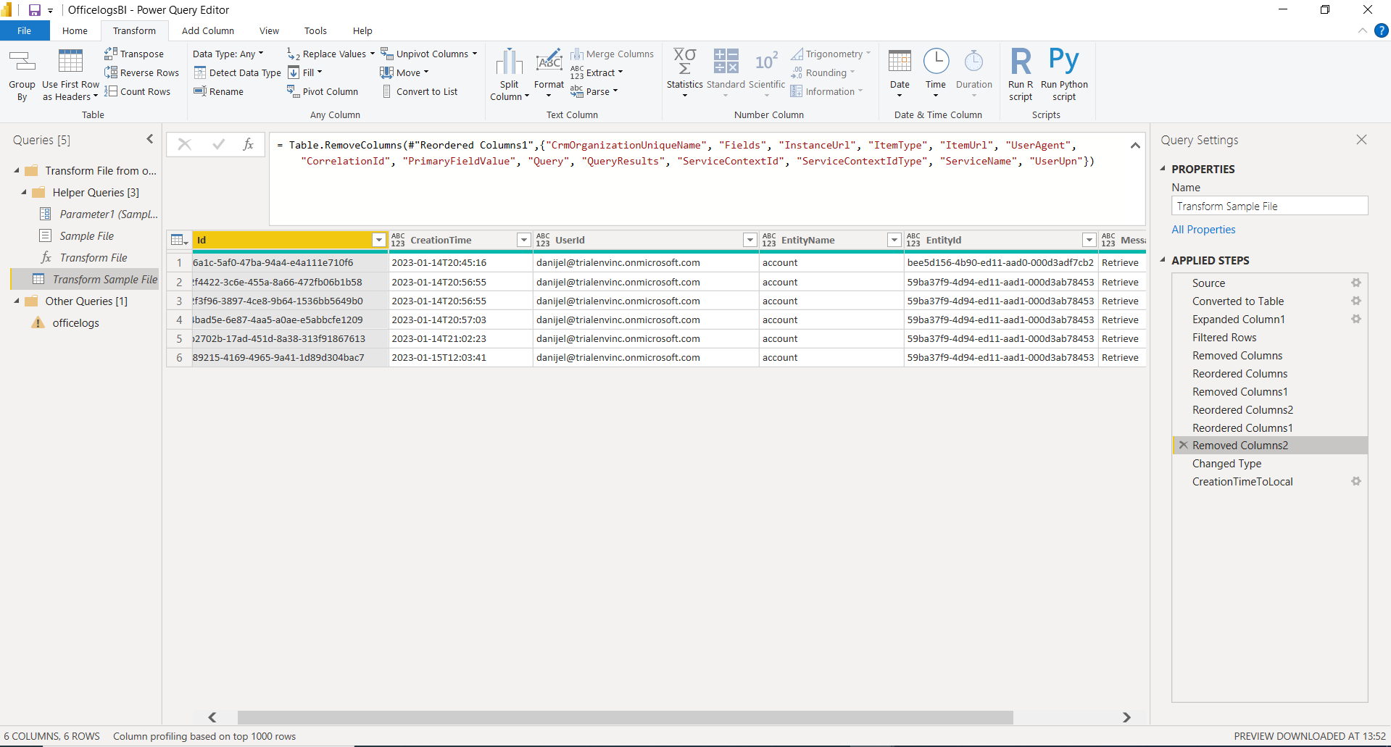Collapse the Queries pane

coord(150,139)
